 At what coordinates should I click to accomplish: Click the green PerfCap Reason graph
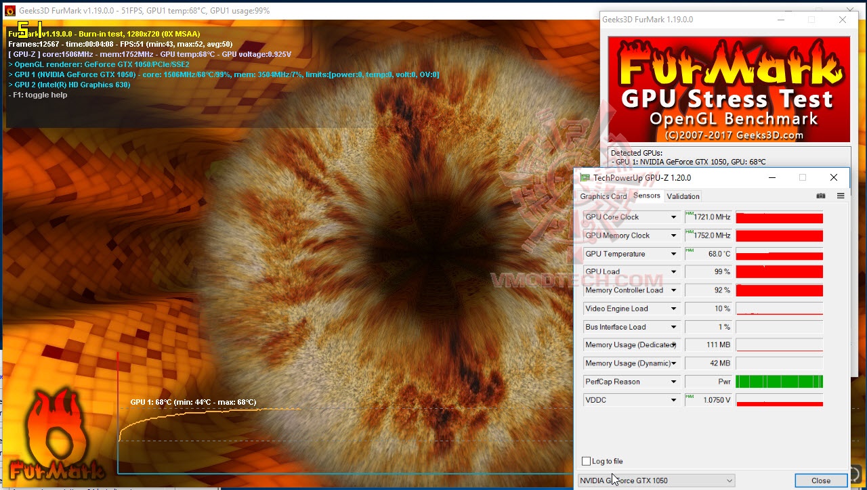point(779,382)
